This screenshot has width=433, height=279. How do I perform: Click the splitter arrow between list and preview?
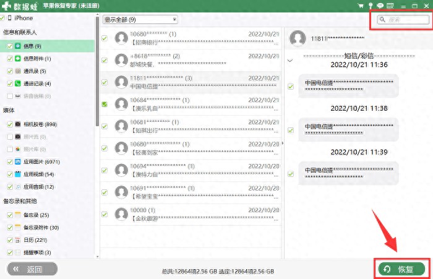pyautogui.click(x=282, y=144)
